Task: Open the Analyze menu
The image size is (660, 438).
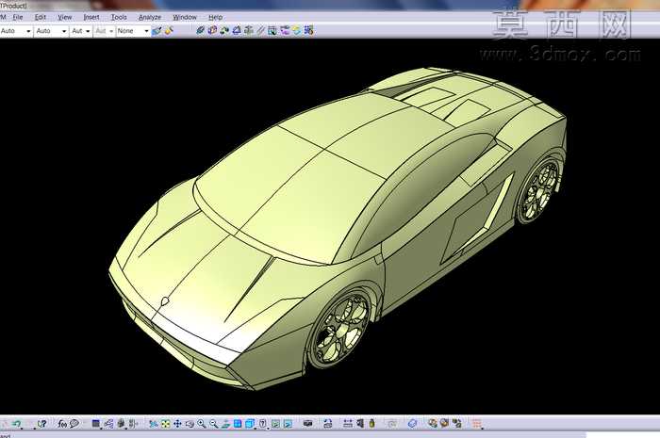Action: 149,17
